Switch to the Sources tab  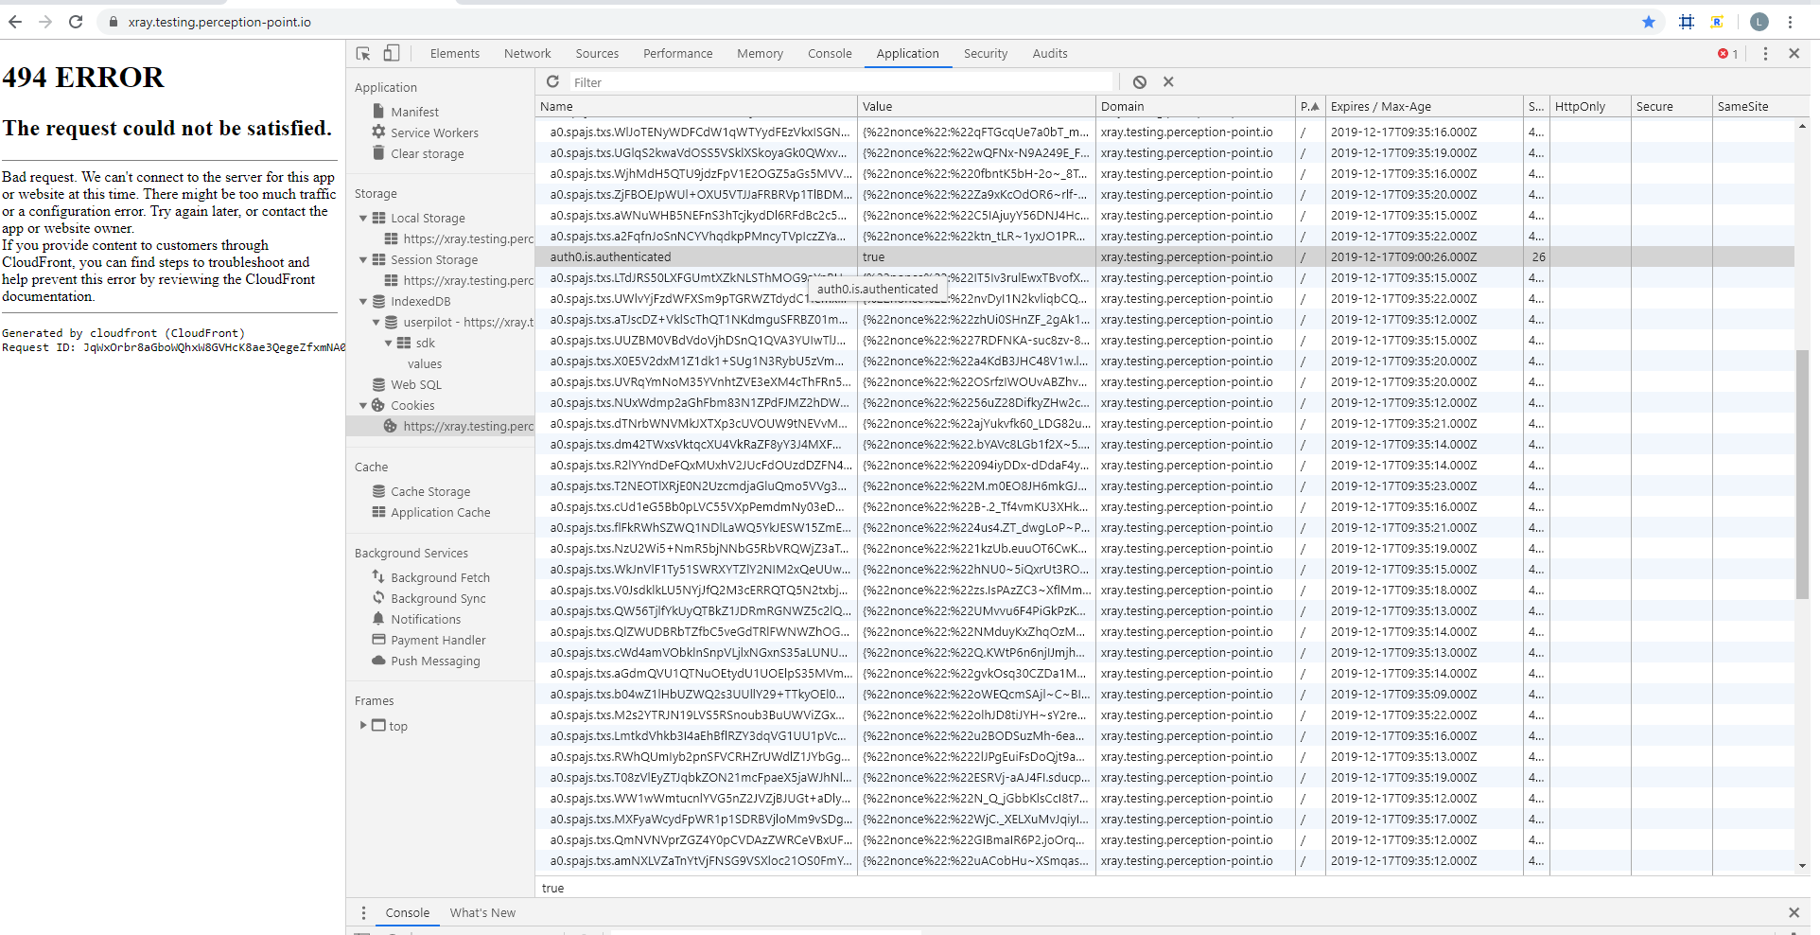click(597, 54)
